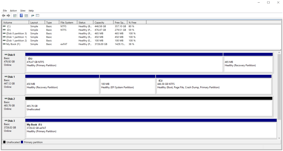Click the black Unallocated legend swatch
This screenshot has width=283, height=151.
[x=4, y=142]
